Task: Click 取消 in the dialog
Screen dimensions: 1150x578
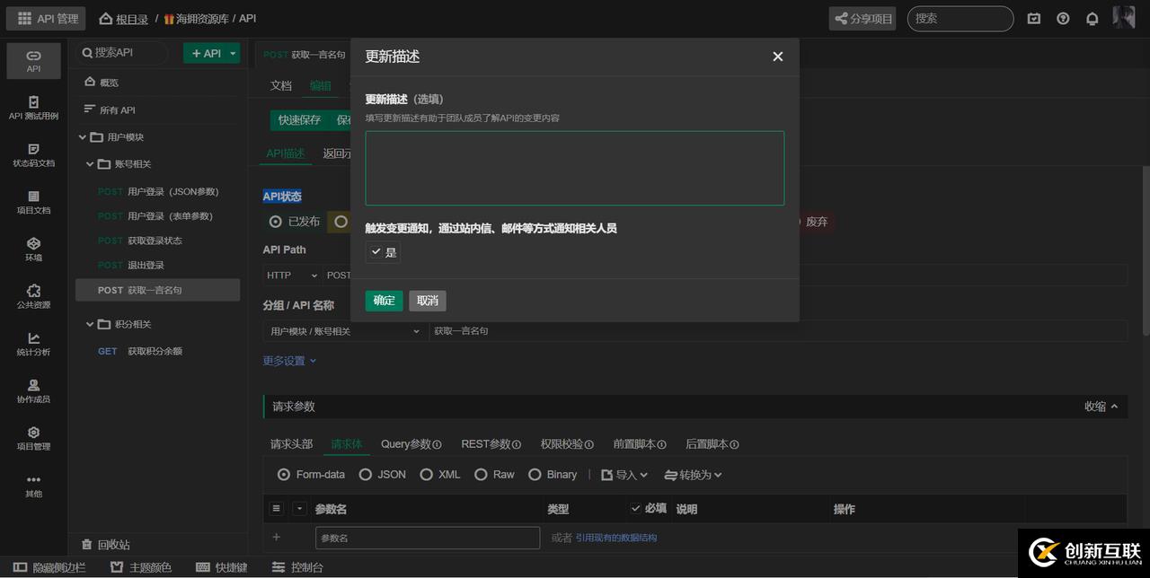Action: (428, 301)
